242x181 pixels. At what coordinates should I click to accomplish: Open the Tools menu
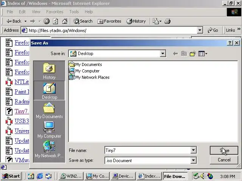point(74,12)
